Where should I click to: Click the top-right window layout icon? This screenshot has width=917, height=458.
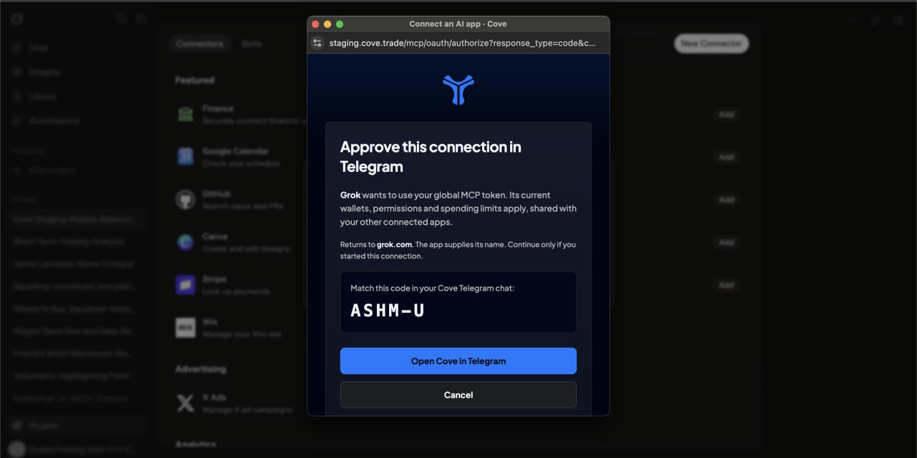pyautogui.click(x=898, y=21)
